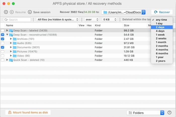Collapse Deep Scan - reconstructed folder triangle
This screenshot has height=117, width=176.
pos(7,35)
